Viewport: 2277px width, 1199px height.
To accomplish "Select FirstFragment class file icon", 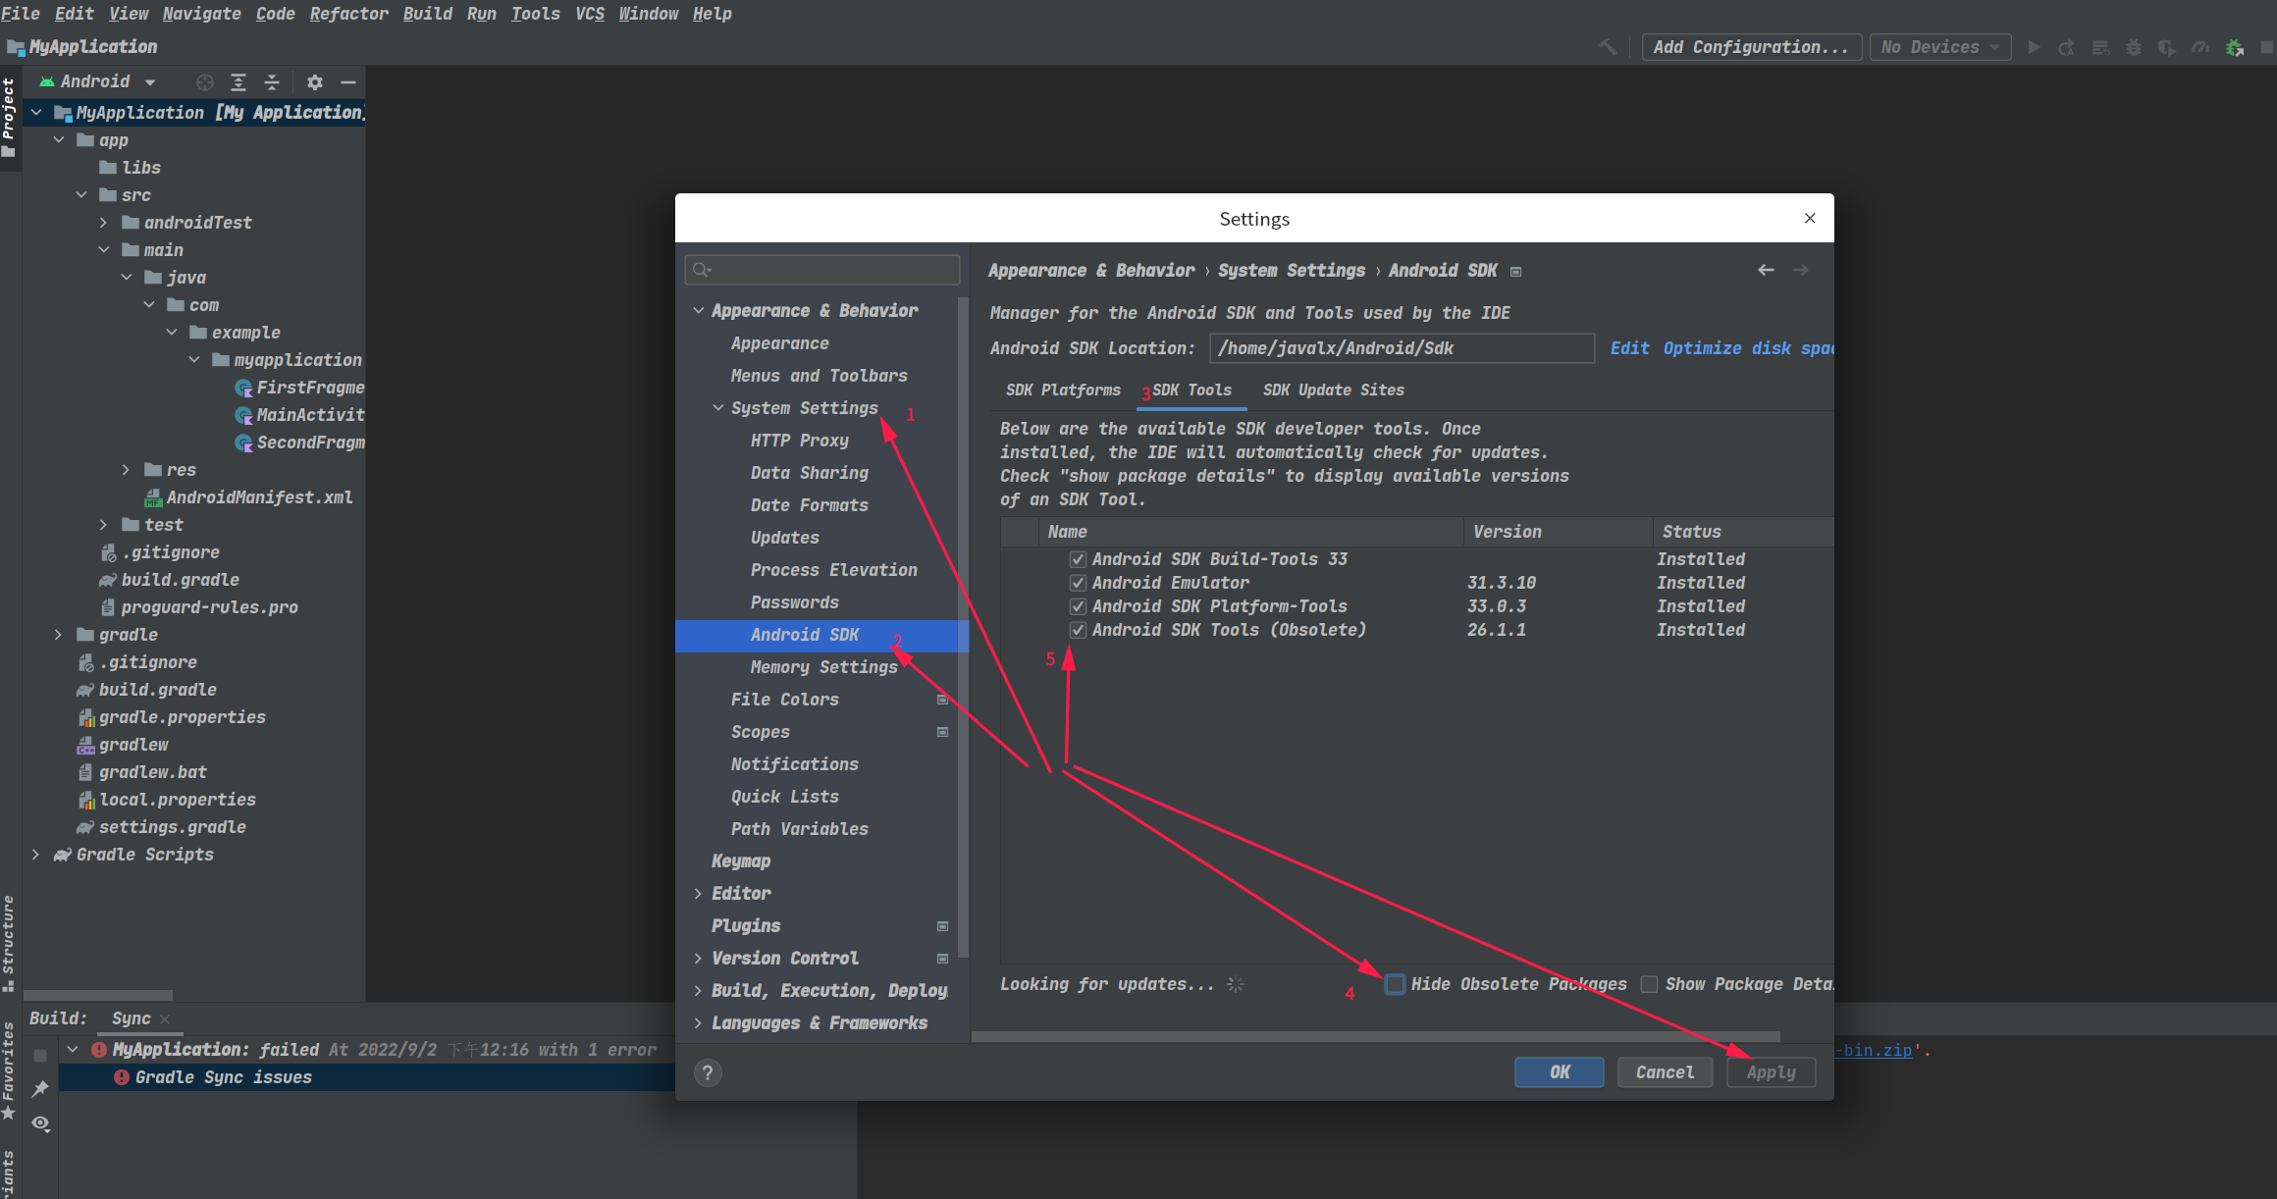I will pyautogui.click(x=243, y=388).
